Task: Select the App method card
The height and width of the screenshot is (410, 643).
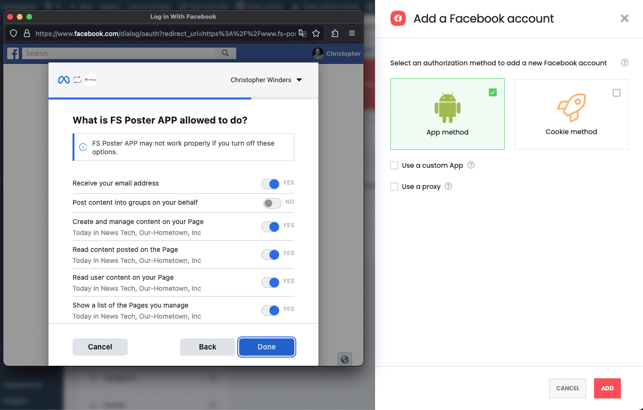Action: (448, 114)
